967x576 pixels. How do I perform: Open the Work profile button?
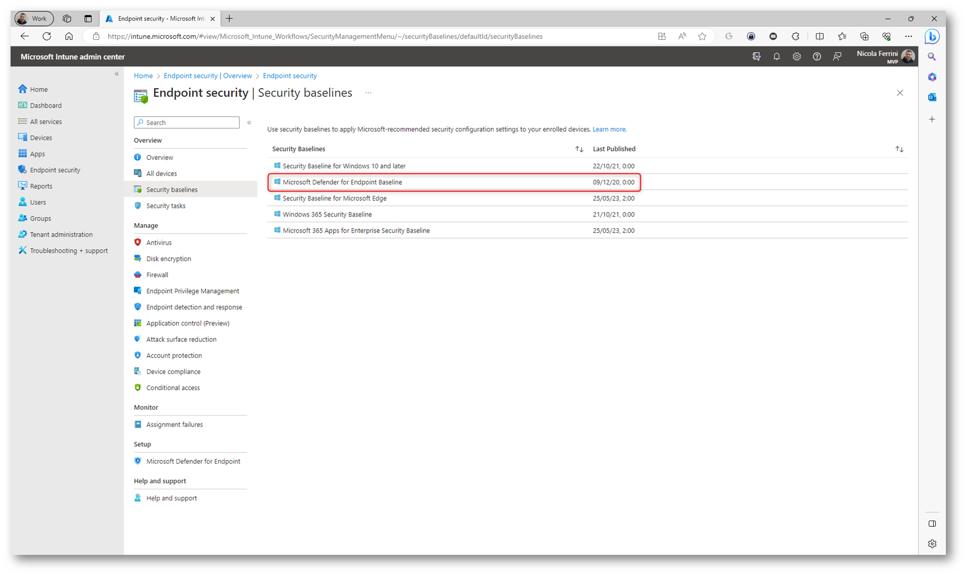tap(34, 19)
